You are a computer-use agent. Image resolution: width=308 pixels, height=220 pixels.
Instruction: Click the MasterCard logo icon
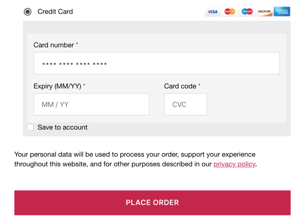coord(230,12)
